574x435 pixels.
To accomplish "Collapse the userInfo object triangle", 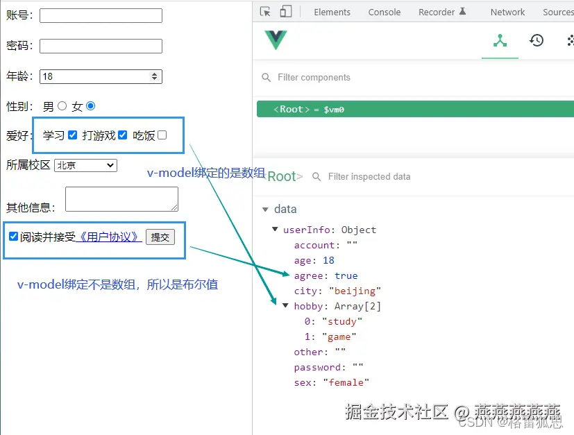I will click(275, 230).
